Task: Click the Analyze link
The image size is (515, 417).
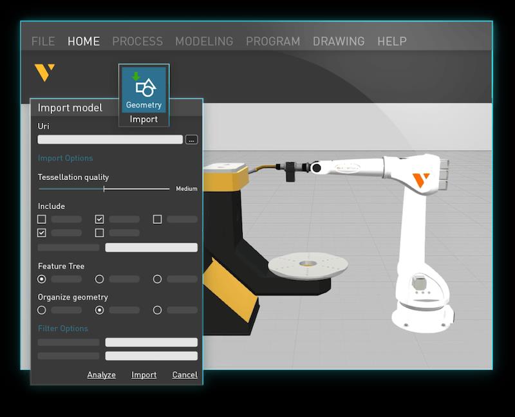Action: click(101, 375)
